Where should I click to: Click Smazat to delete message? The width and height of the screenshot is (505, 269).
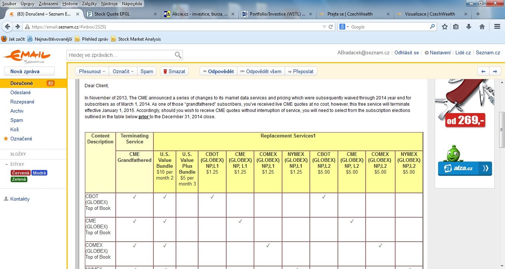tap(174, 71)
